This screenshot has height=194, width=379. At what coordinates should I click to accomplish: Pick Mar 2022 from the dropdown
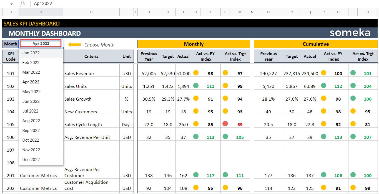[41, 72]
